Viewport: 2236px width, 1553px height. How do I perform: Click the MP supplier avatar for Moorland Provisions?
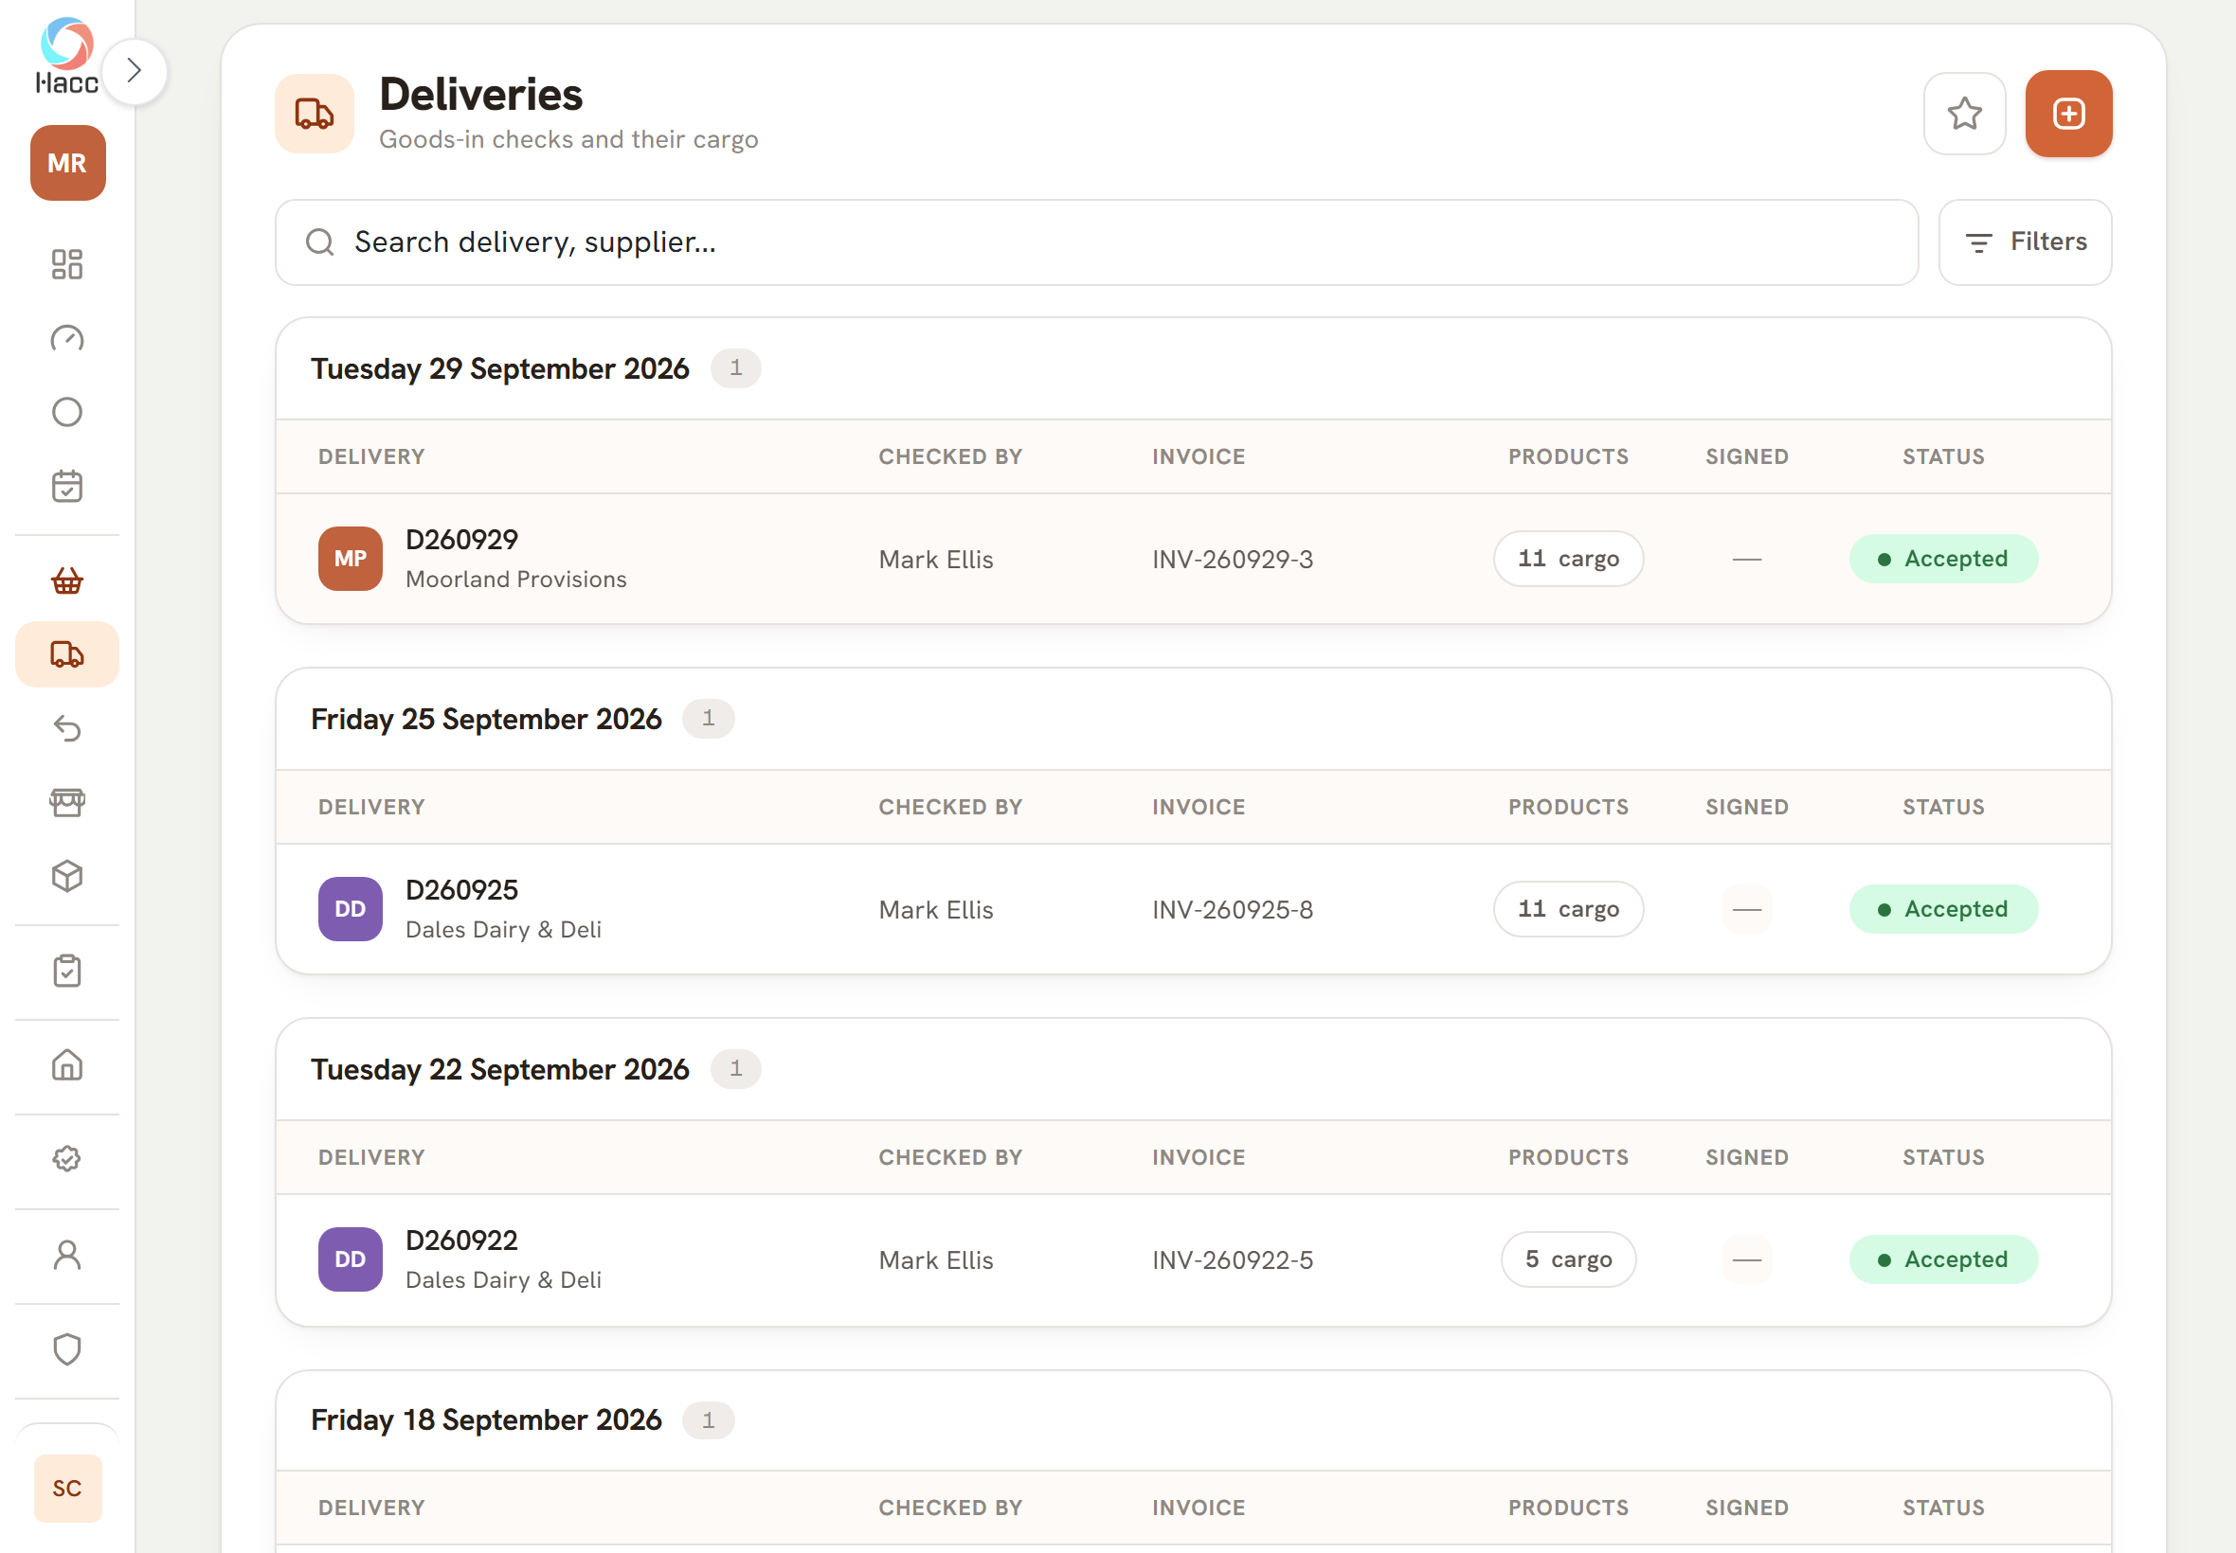click(351, 559)
